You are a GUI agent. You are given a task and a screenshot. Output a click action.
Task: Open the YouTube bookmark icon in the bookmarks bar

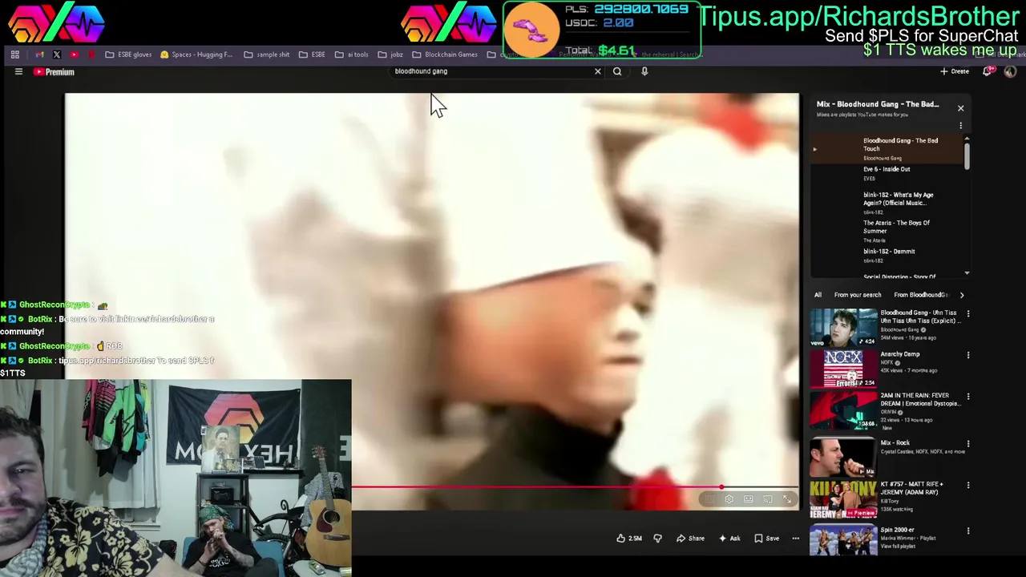pos(75,54)
